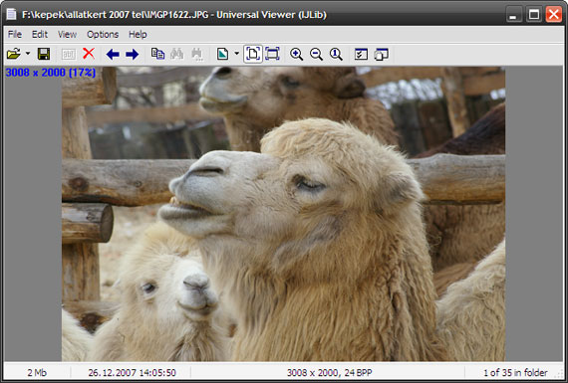Open the View menu
568x383 pixels.
[x=67, y=35]
